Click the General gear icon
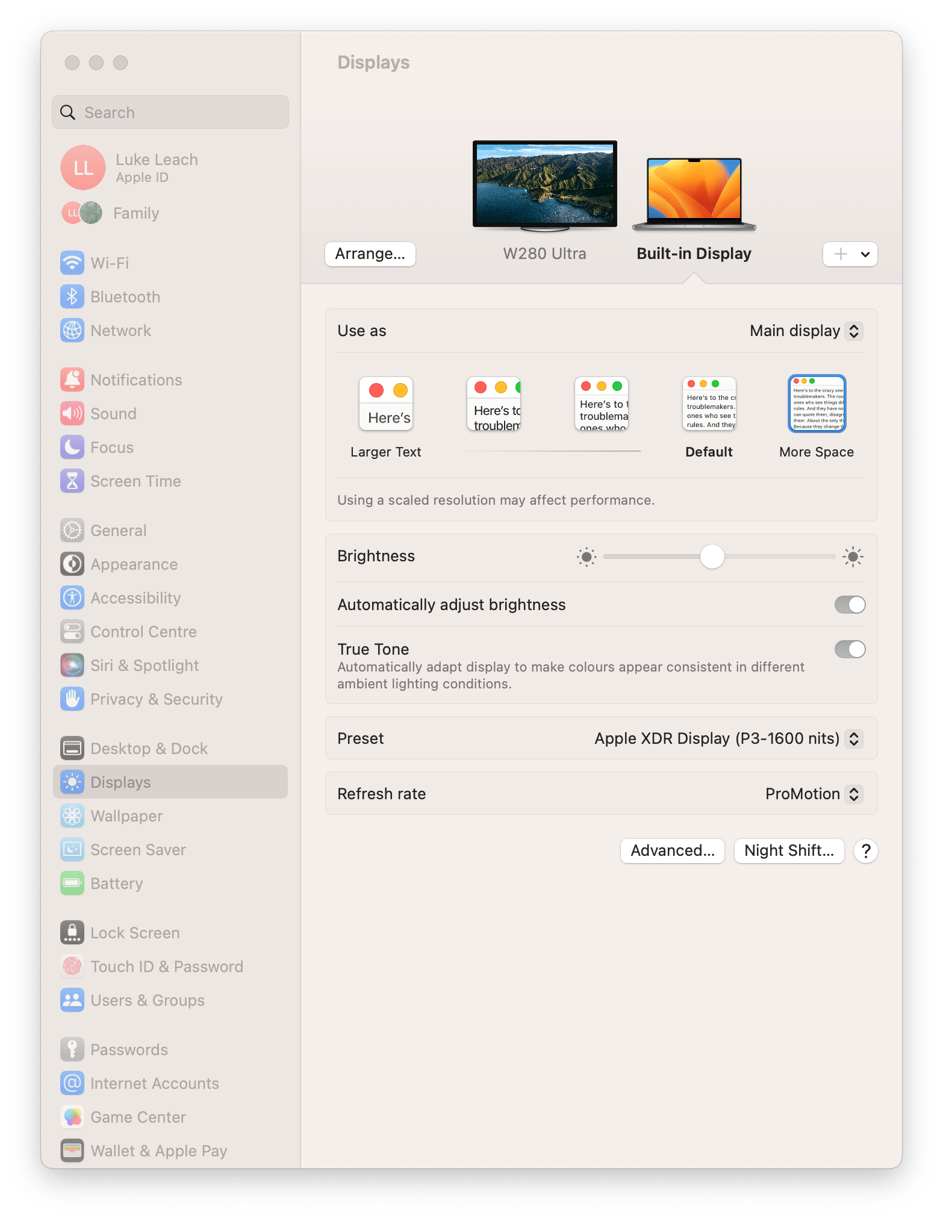943x1219 pixels. tap(72, 530)
